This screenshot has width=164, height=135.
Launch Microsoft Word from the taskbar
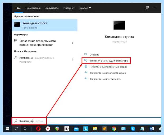[152, 129]
